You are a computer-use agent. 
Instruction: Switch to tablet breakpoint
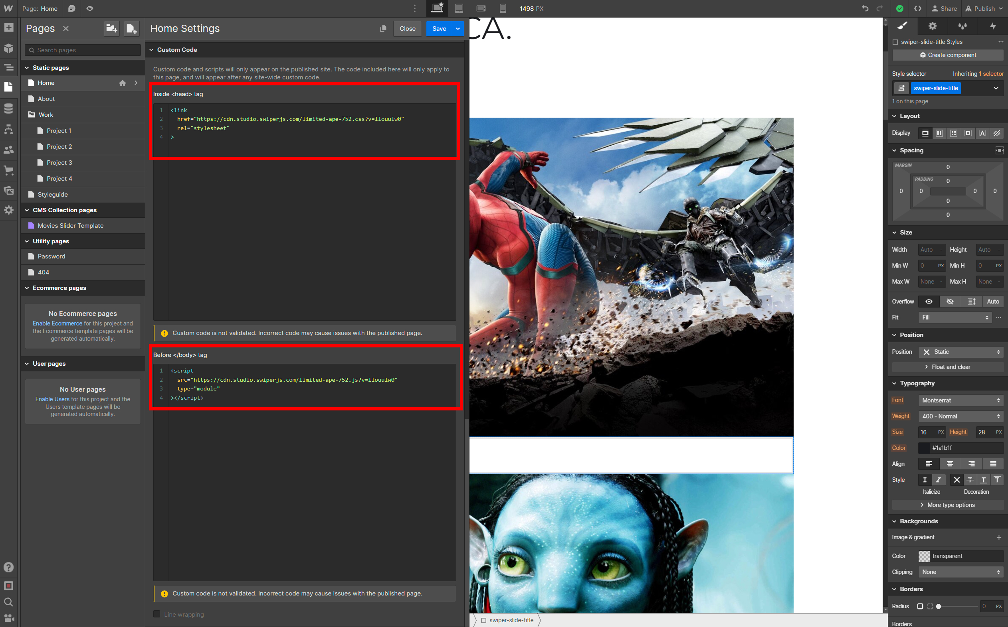click(459, 8)
